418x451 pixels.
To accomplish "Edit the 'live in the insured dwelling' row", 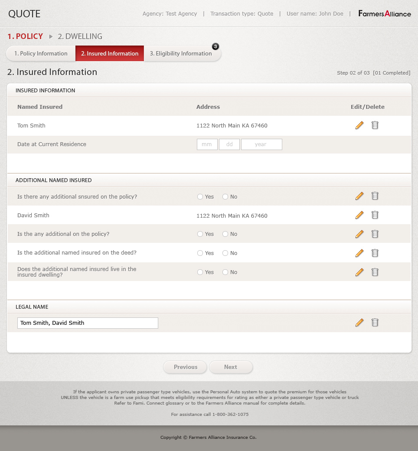I will click(359, 272).
